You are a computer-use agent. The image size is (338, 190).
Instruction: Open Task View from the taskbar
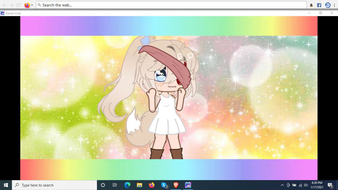tap(115, 185)
